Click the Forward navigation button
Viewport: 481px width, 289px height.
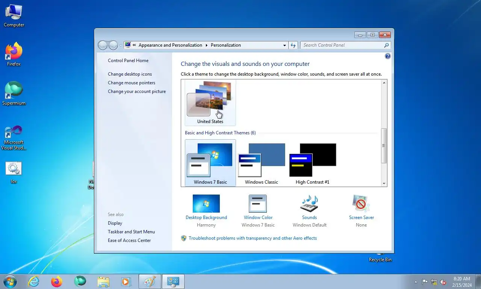[x=113, y=45]
